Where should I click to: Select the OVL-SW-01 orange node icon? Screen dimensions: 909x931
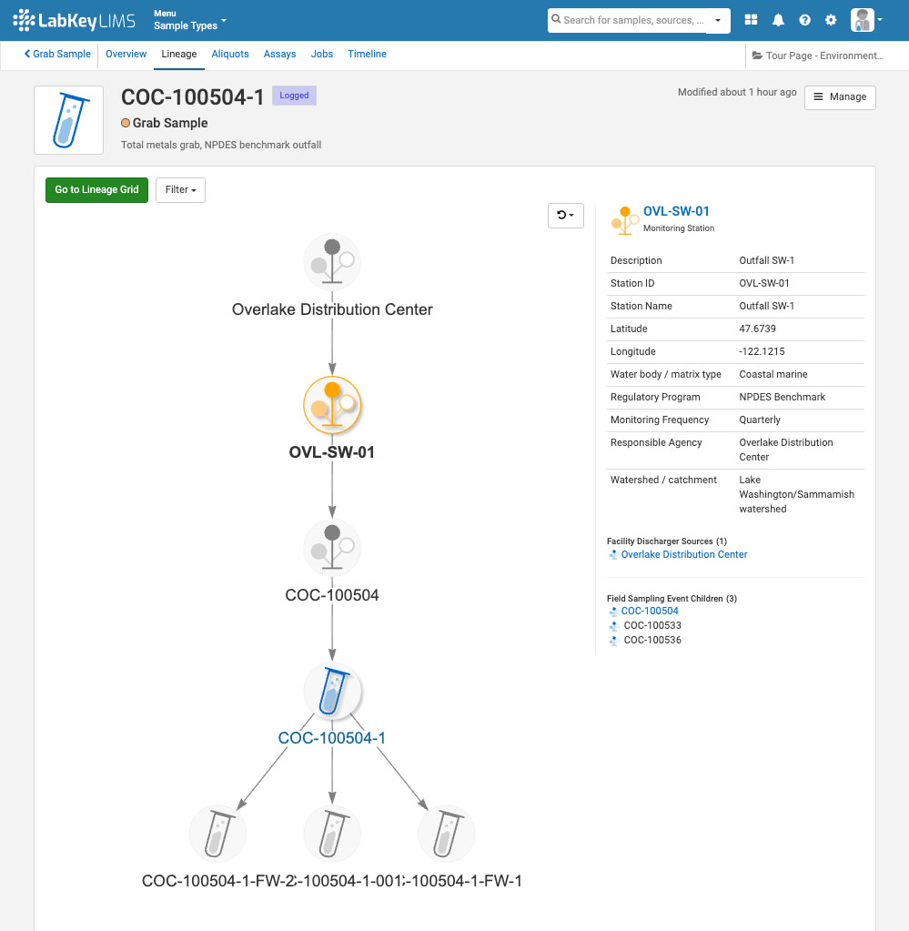point(332,405)
